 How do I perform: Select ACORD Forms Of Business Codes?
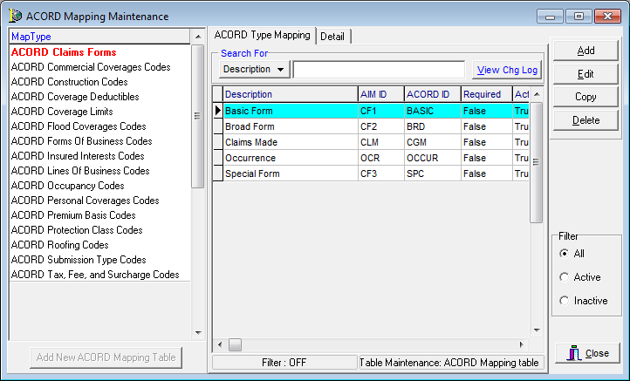click(99, 141)
